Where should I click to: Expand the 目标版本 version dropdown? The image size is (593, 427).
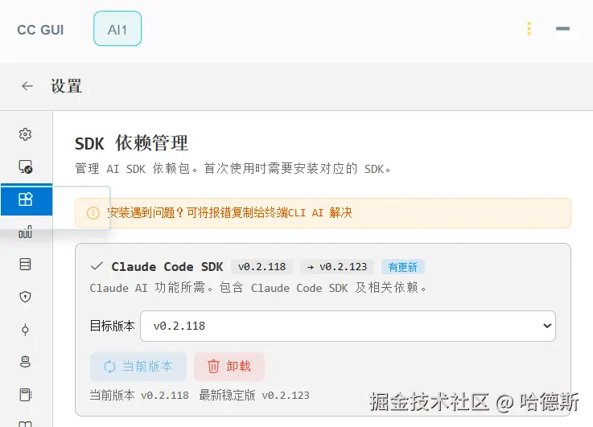click(x=348, y=326)
